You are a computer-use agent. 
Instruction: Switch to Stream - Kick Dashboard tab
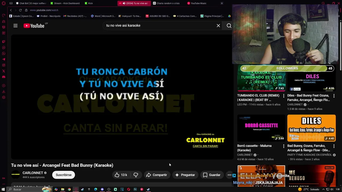pos(65,3)
